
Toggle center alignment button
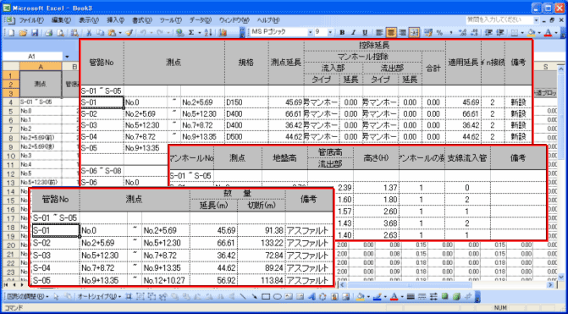click(x=390, y=33)
